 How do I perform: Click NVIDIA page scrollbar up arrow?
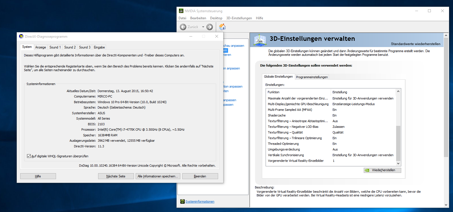446,35
